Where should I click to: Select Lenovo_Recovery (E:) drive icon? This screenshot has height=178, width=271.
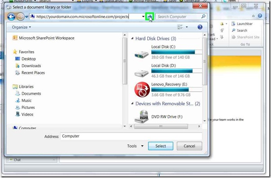[142, 89]
